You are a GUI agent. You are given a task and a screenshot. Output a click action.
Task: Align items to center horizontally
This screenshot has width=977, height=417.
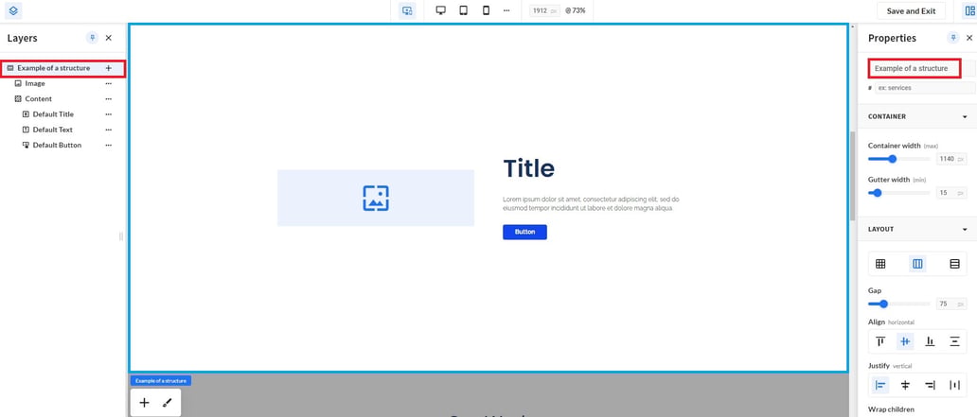click(x=905, y=341)
